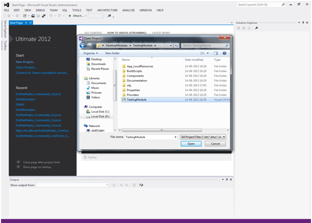This screenshot has height=223, width=312.
Task: Click the New Project toolbar icon
Action: pos(25,16)
